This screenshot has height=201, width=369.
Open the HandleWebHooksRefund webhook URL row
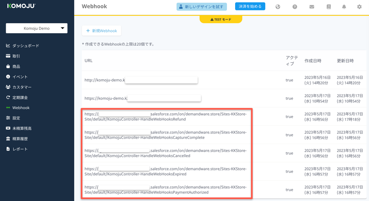[x=166, y=117]
